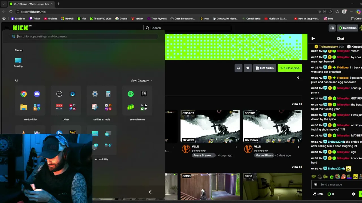Open the Kick sidebar hamburger menu
Viewport: 362px width, 203px height.
pos(7,28)
